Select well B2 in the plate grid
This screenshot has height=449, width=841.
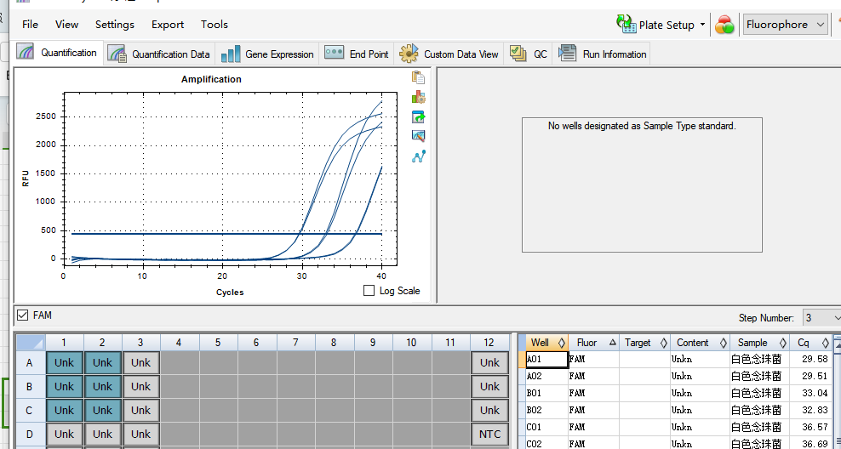click(x=102, y=386)
